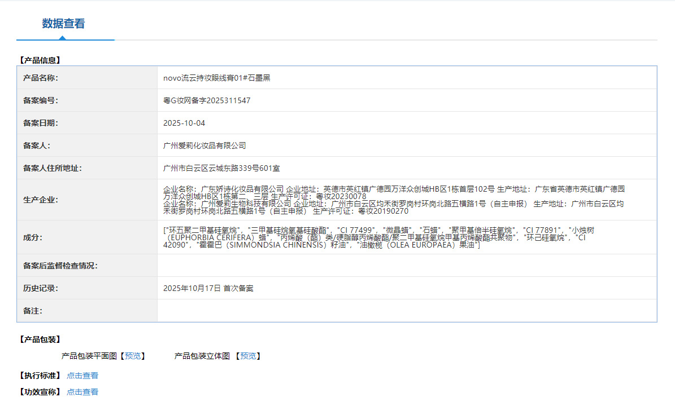Click the 历史记录 row label
Viewport: 675px width, 419px height.
(41, 288)
